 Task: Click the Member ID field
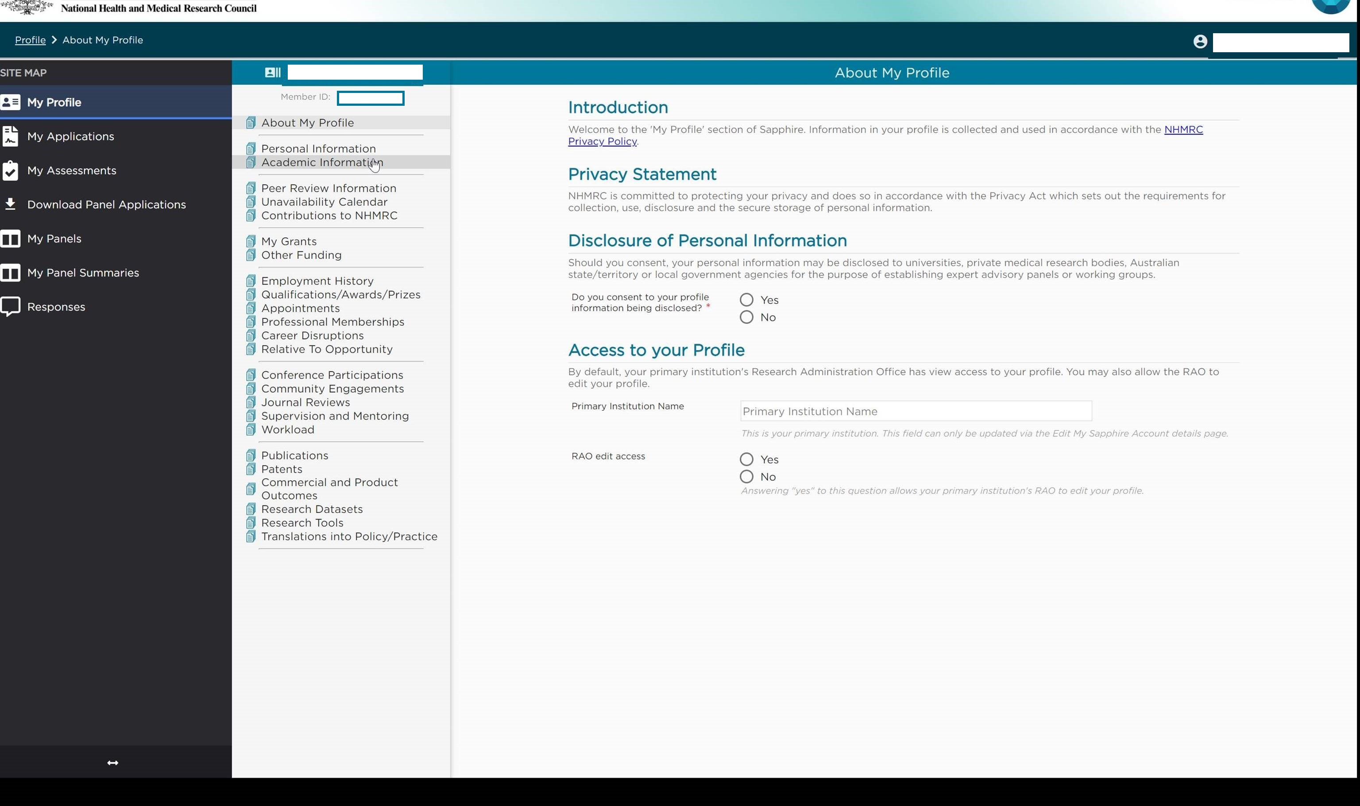pyautogui.click(x=371, y=98)
